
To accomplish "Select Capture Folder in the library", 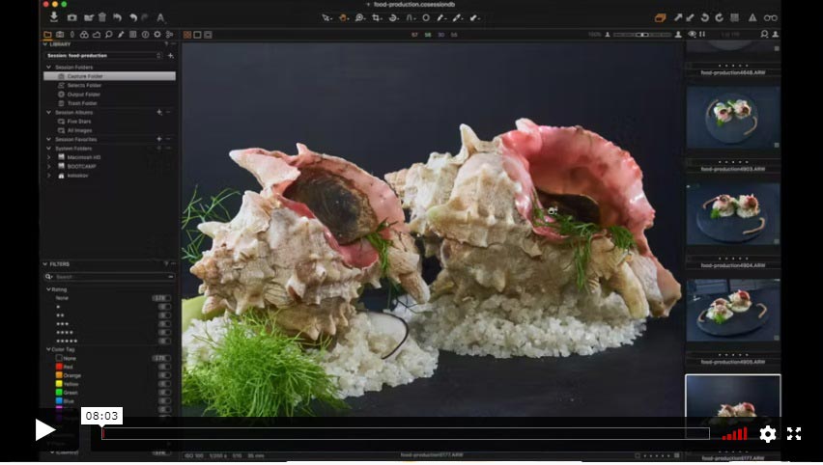I will (110, 76).
